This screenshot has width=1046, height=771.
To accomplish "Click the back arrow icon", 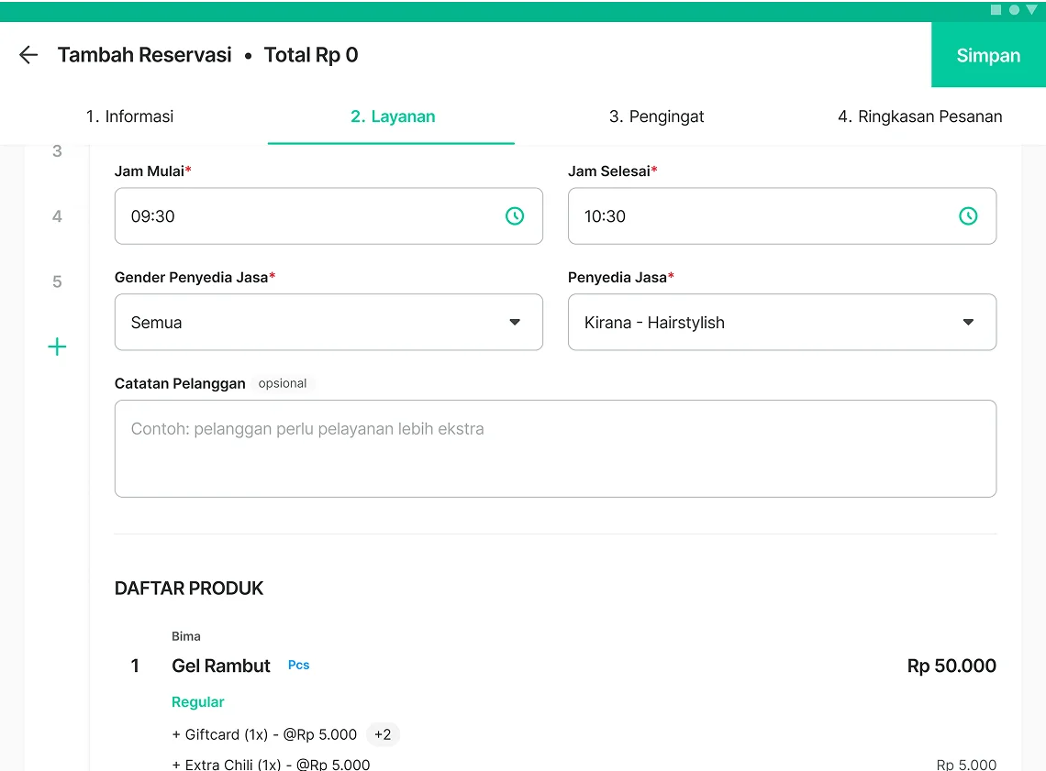I will tap(28, 55).
